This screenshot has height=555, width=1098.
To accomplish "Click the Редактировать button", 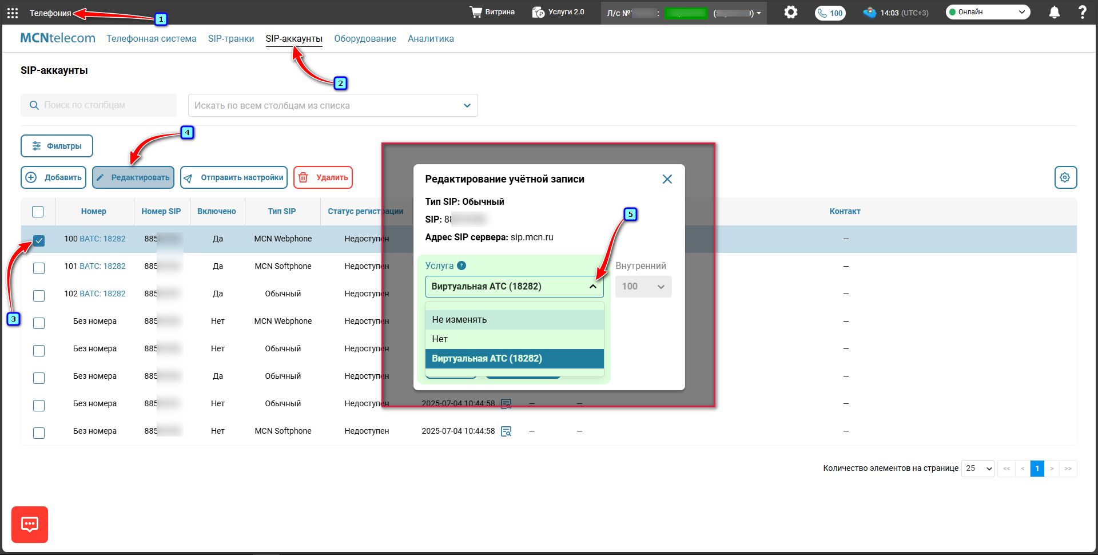I will [133, 177].
